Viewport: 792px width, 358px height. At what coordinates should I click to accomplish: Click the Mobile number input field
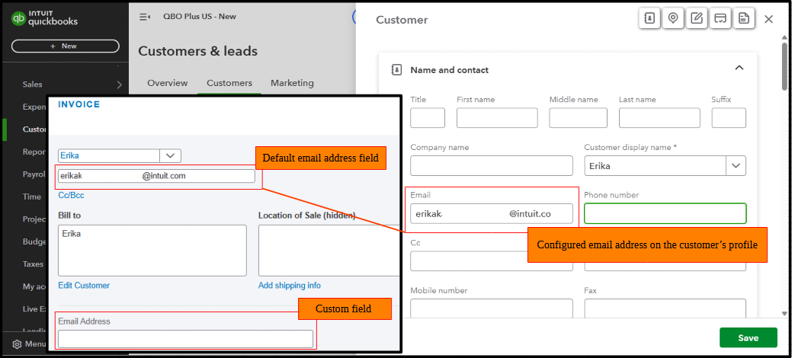pyautogui.click(x=492, y=308)
